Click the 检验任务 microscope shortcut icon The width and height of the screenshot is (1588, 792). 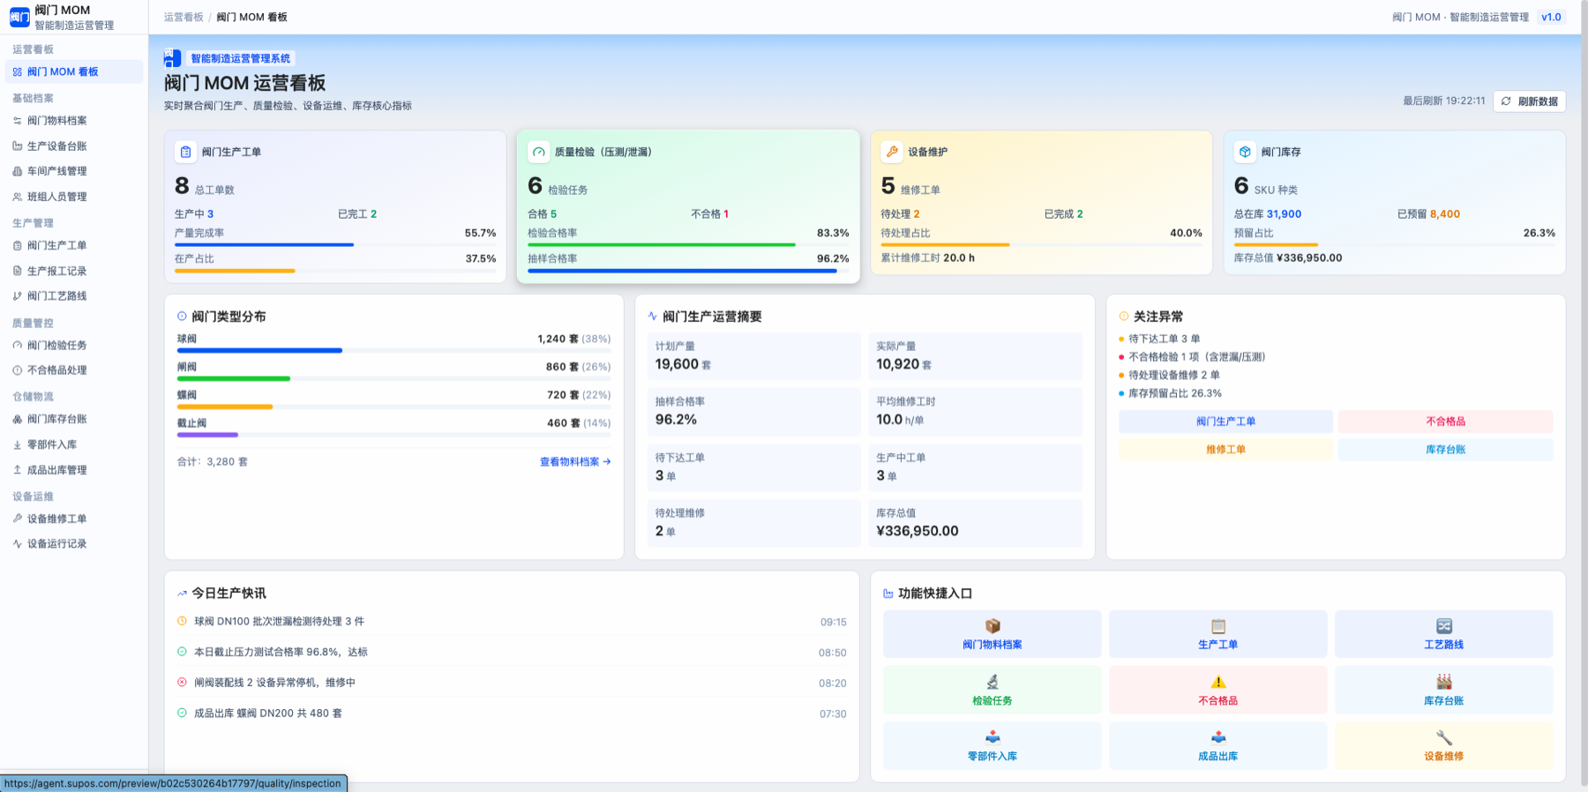[992, 682]
